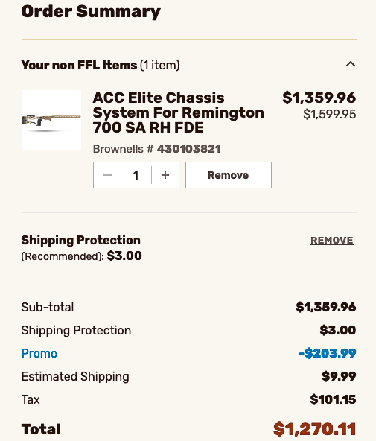Screen dimensions: 376x441
Task: Click the $101.15 tax amount
Action: point(333,399)
